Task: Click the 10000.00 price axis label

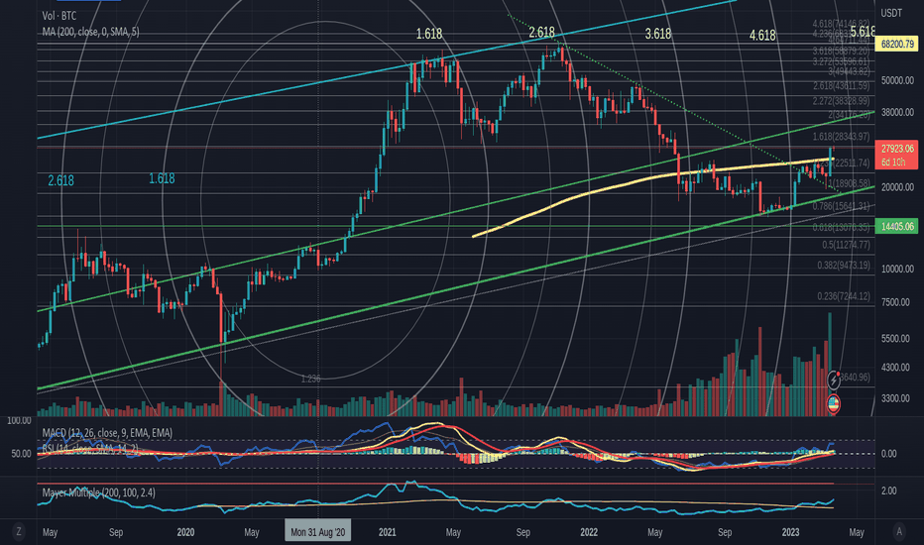Action: click(897, 269)
